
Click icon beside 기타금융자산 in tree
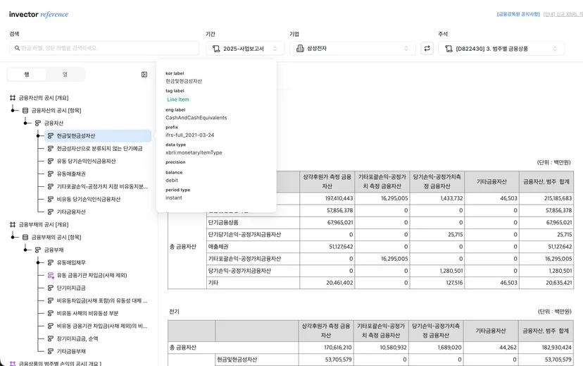click(x=51, y=212)
